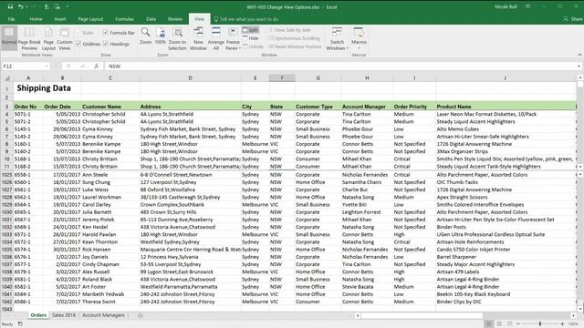Open the Insert tab

(60, 19)
